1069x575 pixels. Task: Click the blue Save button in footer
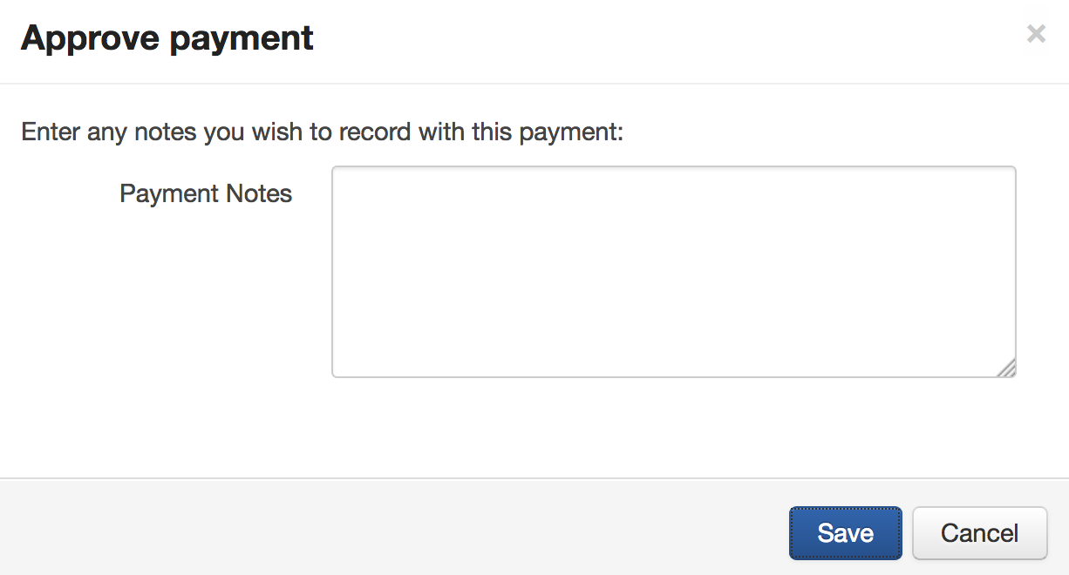tap(845, 533)
